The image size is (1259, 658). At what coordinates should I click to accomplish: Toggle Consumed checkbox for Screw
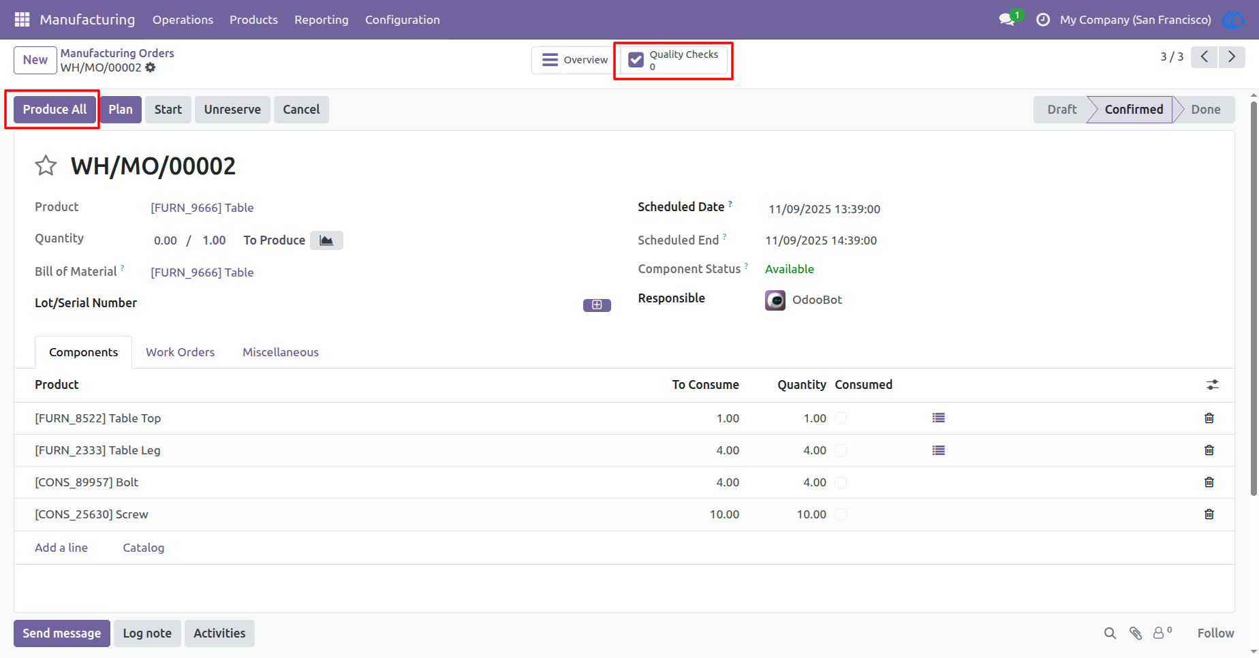click(841, 514)
